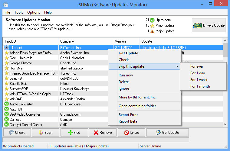Click the star icon beside paint.net

pyautogui.click(x=7, y=79)
